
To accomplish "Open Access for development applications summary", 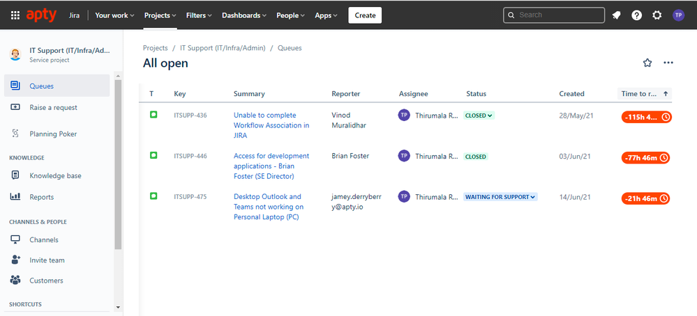I will [271, 166].
